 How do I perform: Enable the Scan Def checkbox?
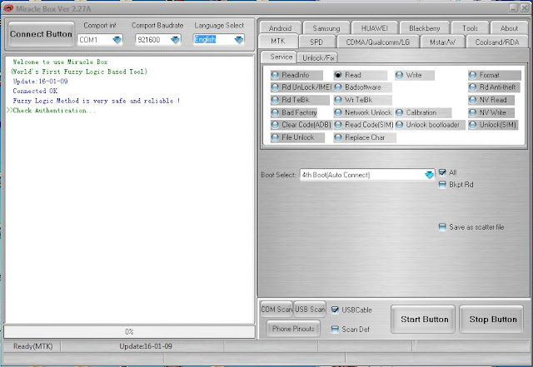(x=335, y=330)
